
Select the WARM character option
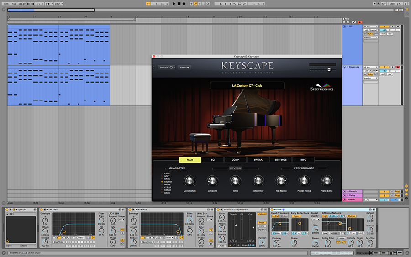click(167, 185)
